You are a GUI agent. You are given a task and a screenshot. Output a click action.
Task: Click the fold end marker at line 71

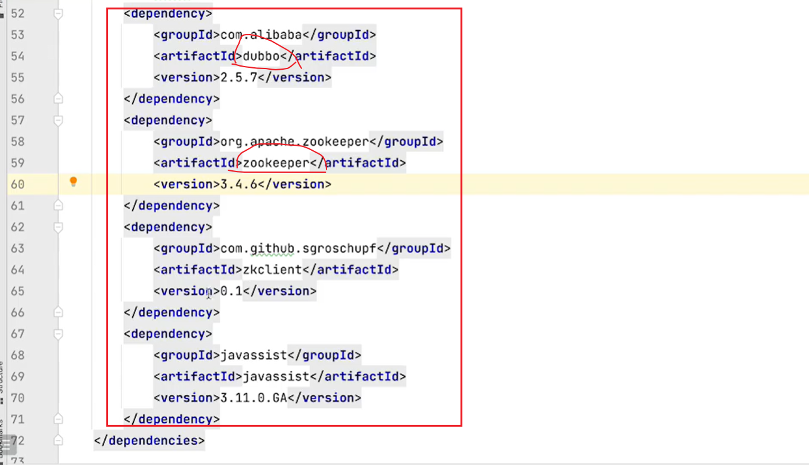tap(58, 419)
